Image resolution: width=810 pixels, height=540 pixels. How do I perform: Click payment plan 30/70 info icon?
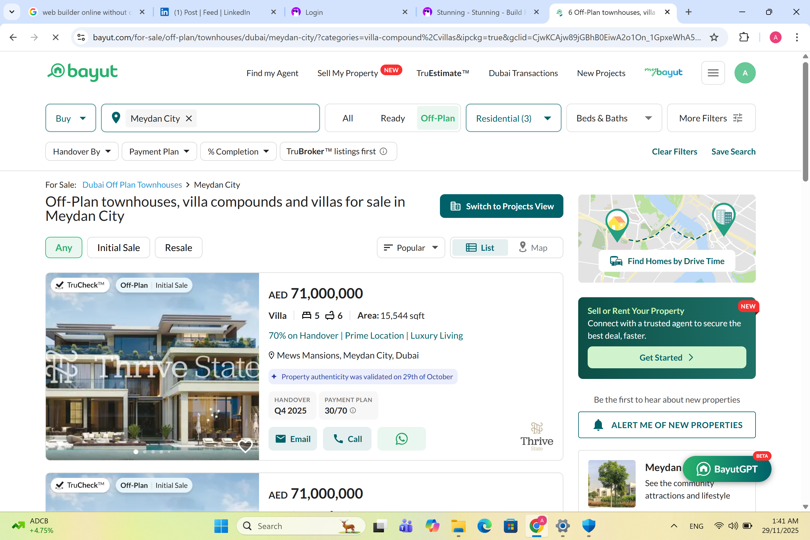[x=353, y=411]
